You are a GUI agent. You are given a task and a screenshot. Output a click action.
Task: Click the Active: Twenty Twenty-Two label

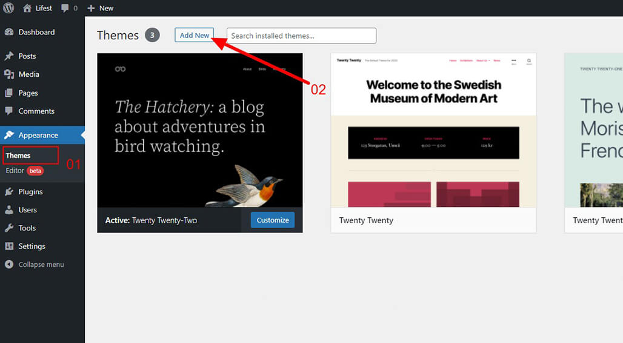coord(151,220)
